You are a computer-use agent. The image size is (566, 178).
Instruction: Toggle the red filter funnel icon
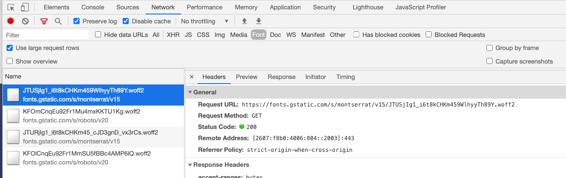pos(44,21)
